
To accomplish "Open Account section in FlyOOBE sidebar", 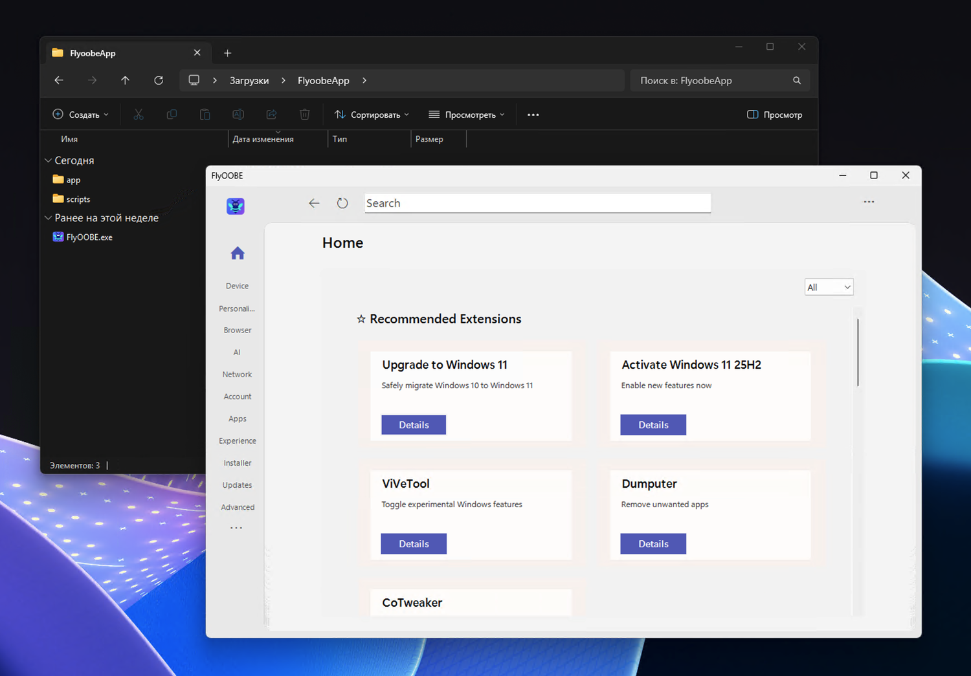I will (x=238, y=397).
